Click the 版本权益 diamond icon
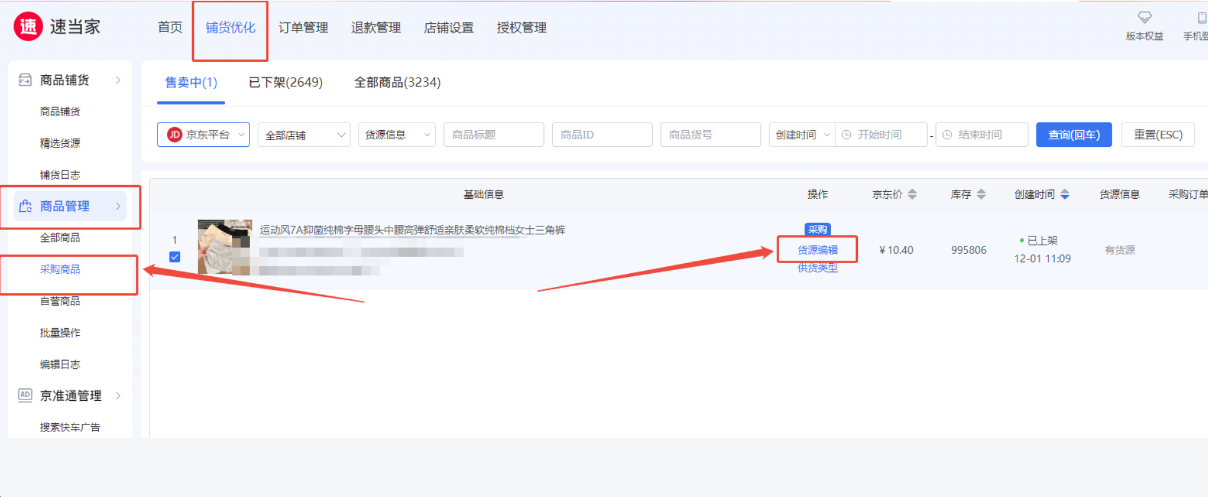1208x497 pixels. 1144,18
